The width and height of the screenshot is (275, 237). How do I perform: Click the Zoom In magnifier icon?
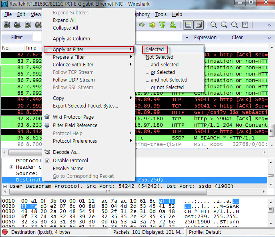(x=213, y=25)
